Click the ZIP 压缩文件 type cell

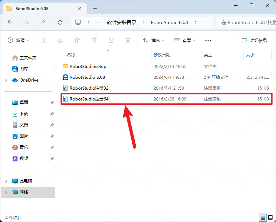[216, 77]
